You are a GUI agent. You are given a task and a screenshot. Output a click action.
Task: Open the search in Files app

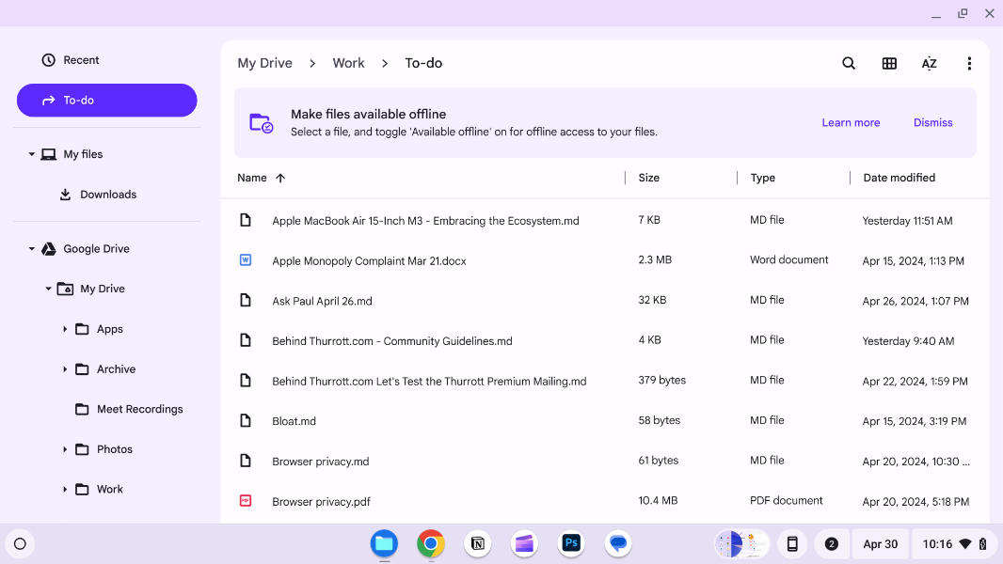pyautogui.click(x=848, y=63)
